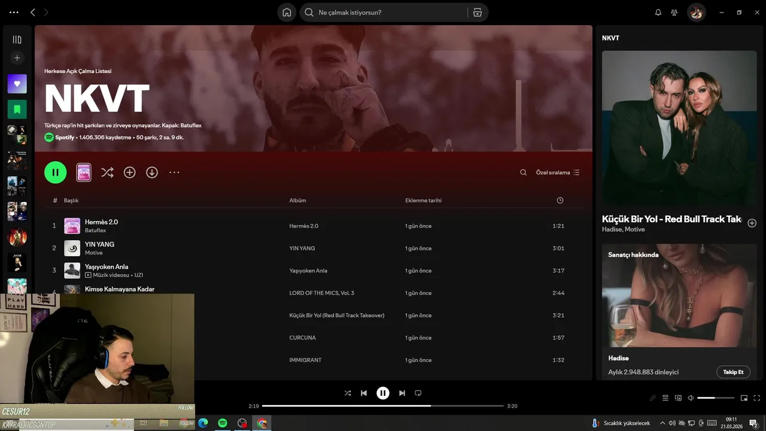Add current song to Liked Songs plus icon
Image resolution: width=766 pixels, height=431 pixels.
(752, 223)
